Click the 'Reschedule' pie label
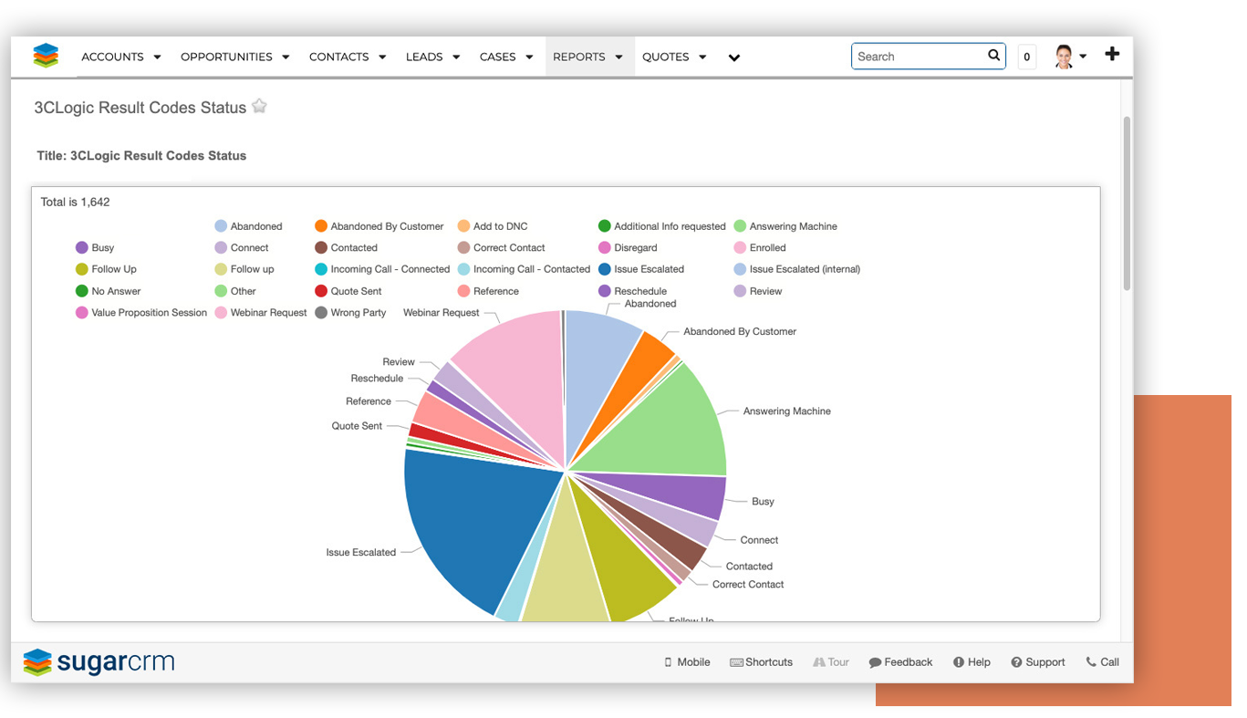 tap(377, 379)
